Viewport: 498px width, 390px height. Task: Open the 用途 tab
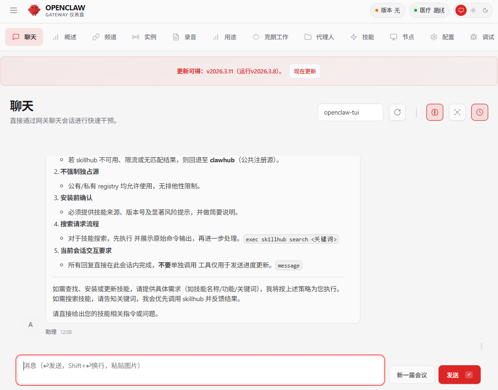(225, 37)
